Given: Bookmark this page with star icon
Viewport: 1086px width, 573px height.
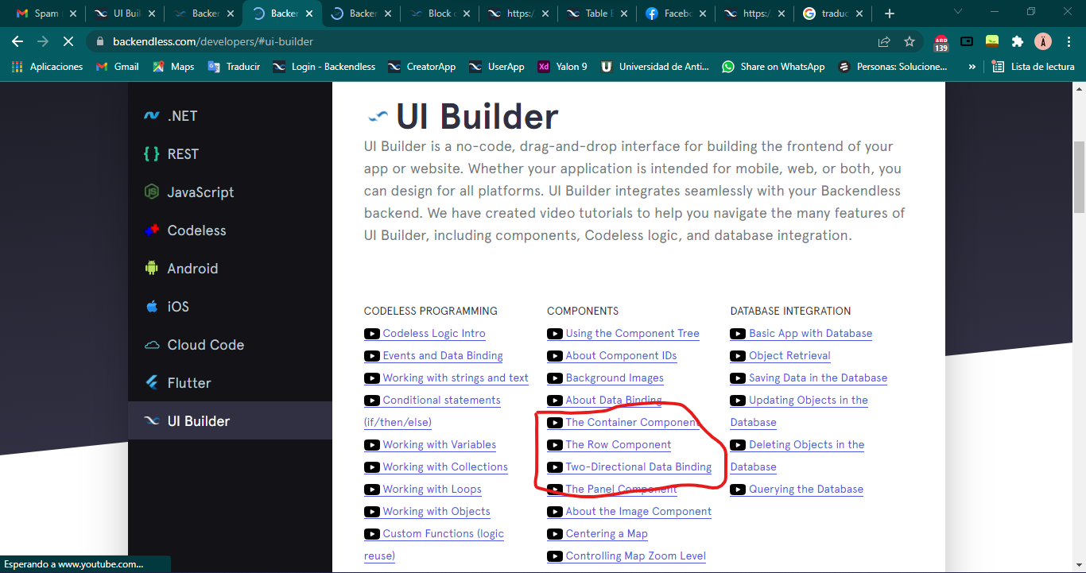Looking at the screenshot, I should 910,41.
